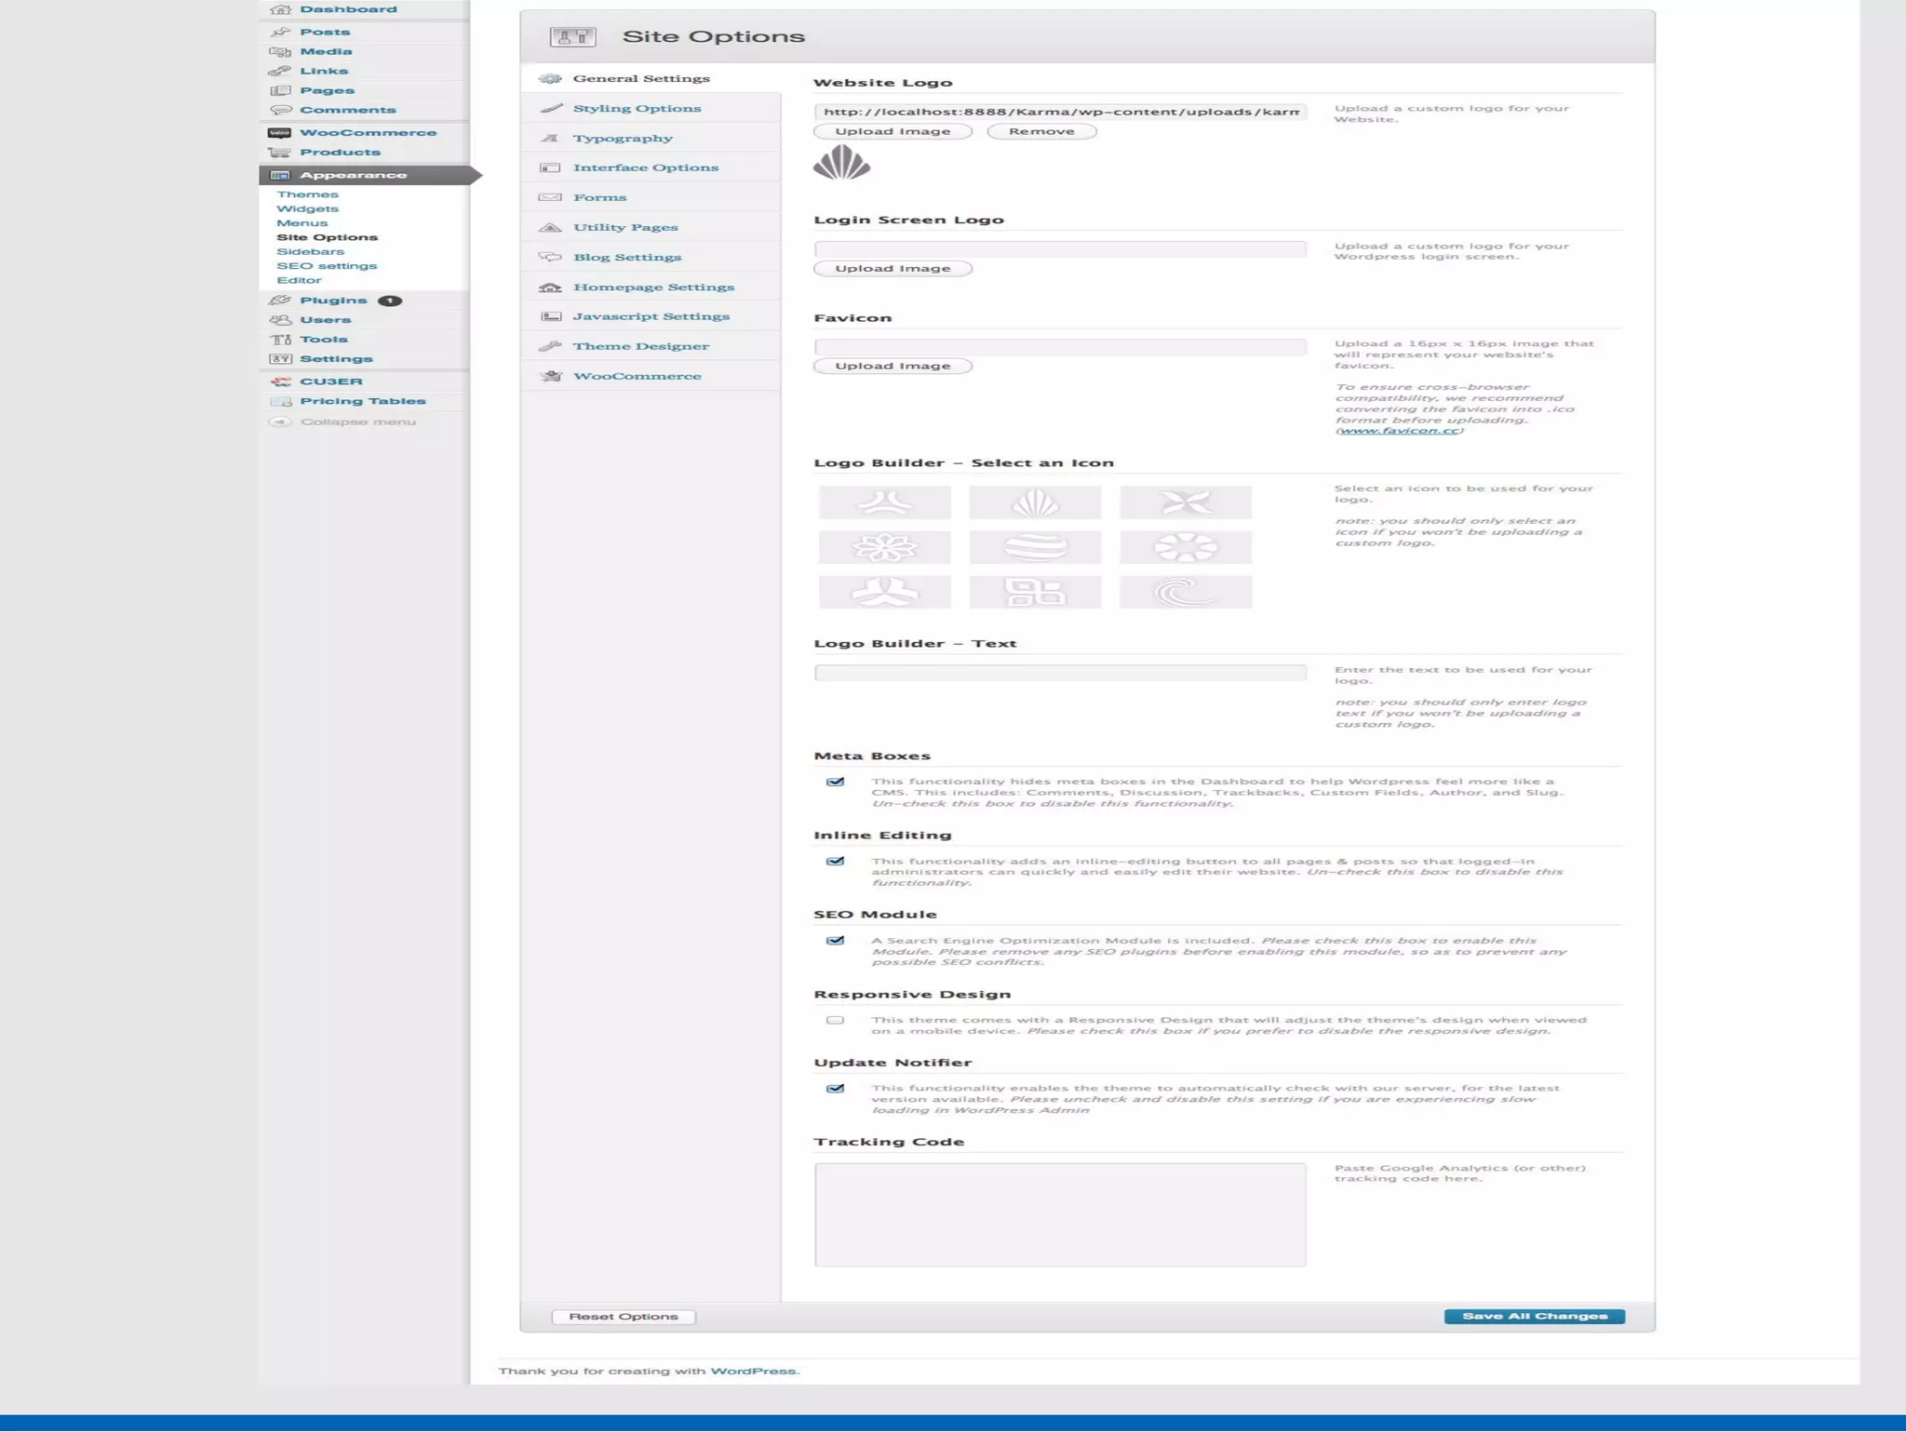Expand the WooCommerce admin menu
The height and width of the screenshot is (1432, 1906).
click(x=367, y=133)
